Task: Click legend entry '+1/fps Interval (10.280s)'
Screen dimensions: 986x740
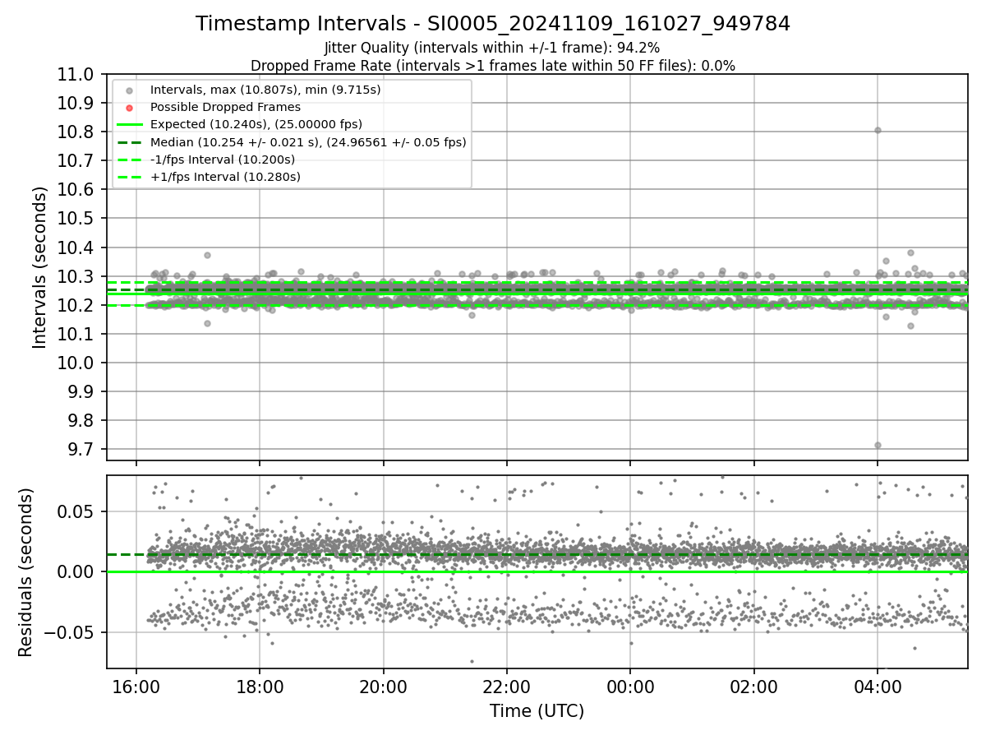Action: pyautogui.click(x=225, y=177)
